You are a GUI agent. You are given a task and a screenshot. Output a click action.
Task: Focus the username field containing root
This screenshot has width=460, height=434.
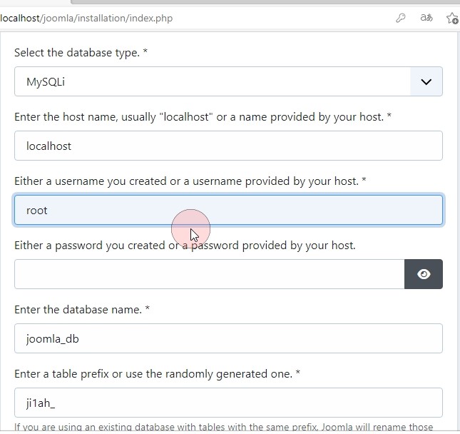[x=228, y=210]
